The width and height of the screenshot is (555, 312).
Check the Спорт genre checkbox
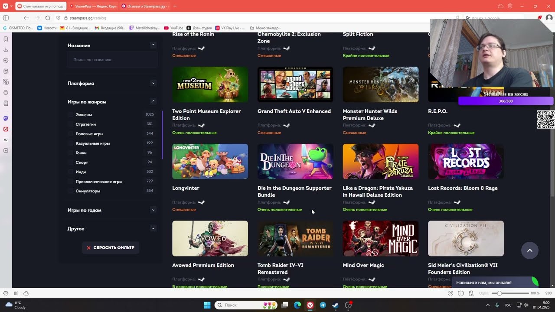[x=70, y=162]
